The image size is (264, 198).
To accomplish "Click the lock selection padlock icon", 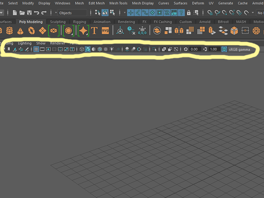I will 189,13.
